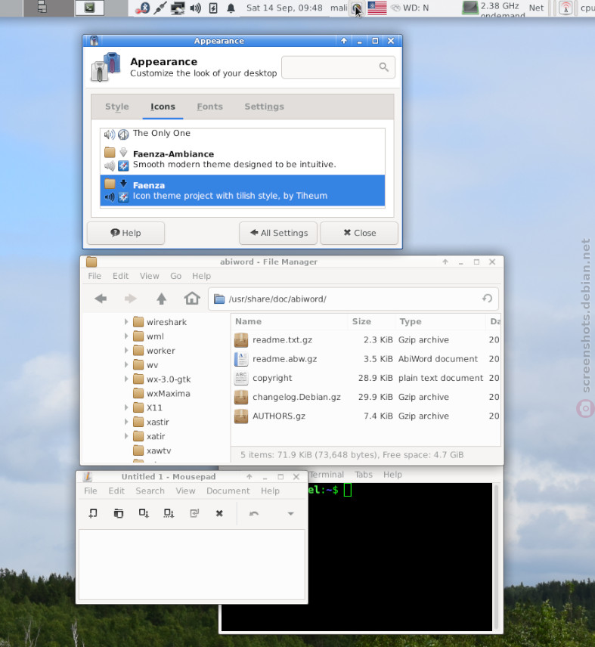This screenshot has width=595, height=647.
Task: Open File Manager's Edit menu
Action: point(120,276)
